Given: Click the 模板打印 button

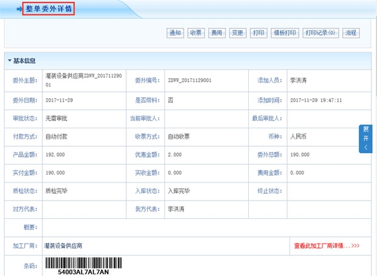Looking at the screenshot, I should click(285, 33).
